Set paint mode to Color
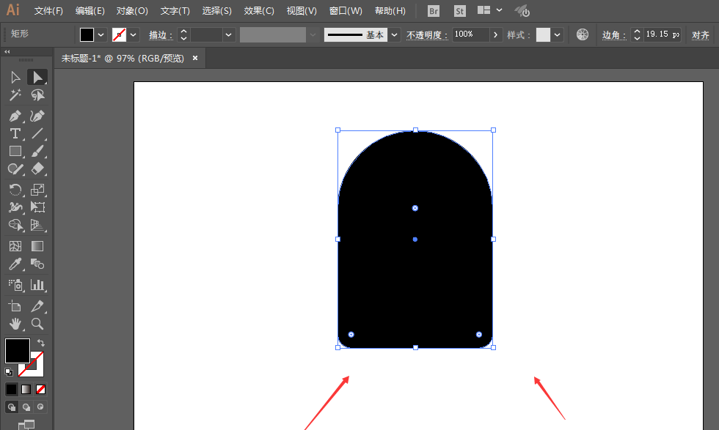 [12, 389]
